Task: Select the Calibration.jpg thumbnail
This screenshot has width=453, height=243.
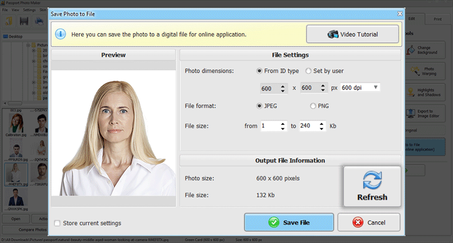Action: click(16, 125)
